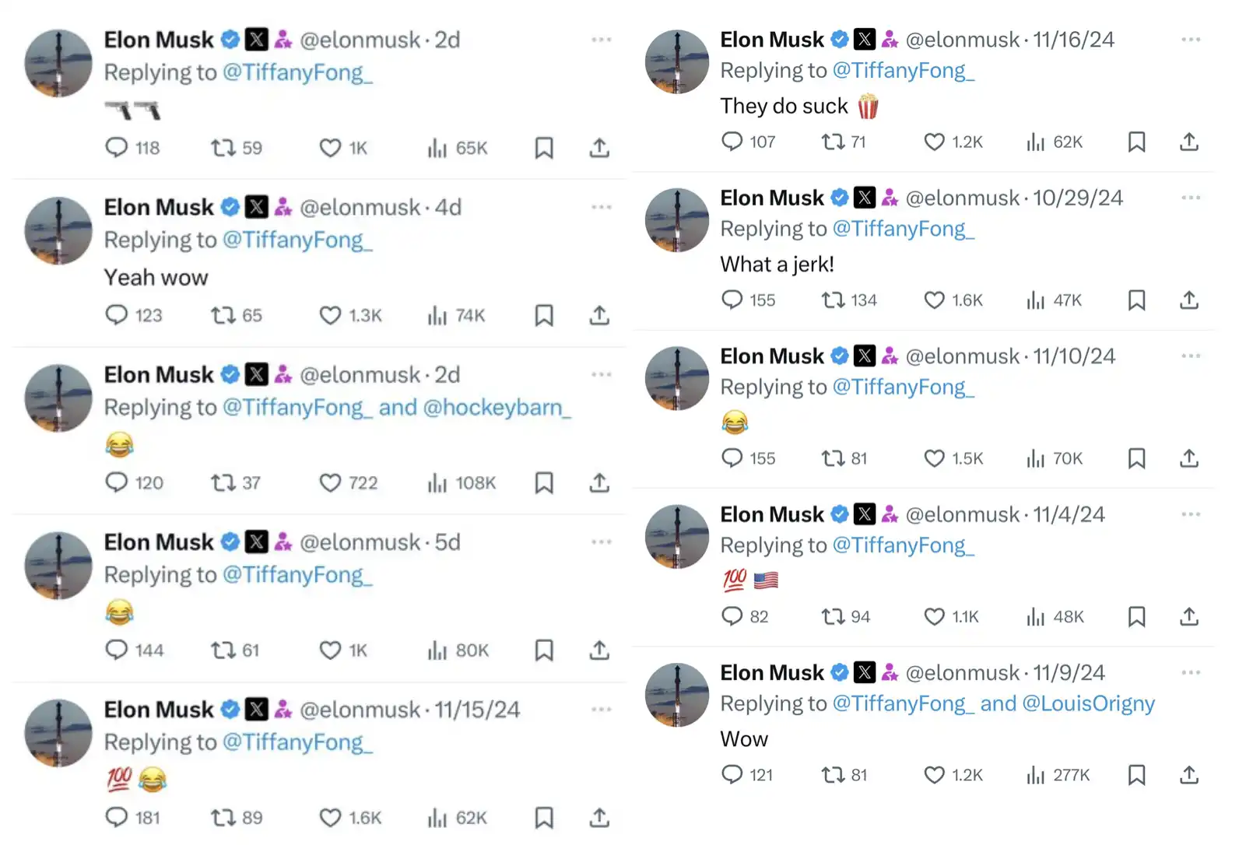Screen dimensions: 1253x845
Task: Expand the three-dot menu on 11/9/24 reply
Action: [1191, 672]
